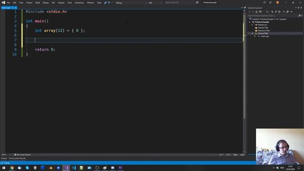
Task: Toggle Solution Explorer preview selected items eye icon
Action: point(284,12)
